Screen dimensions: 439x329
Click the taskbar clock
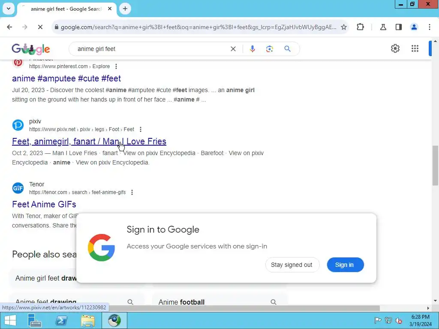pos(420,320)
